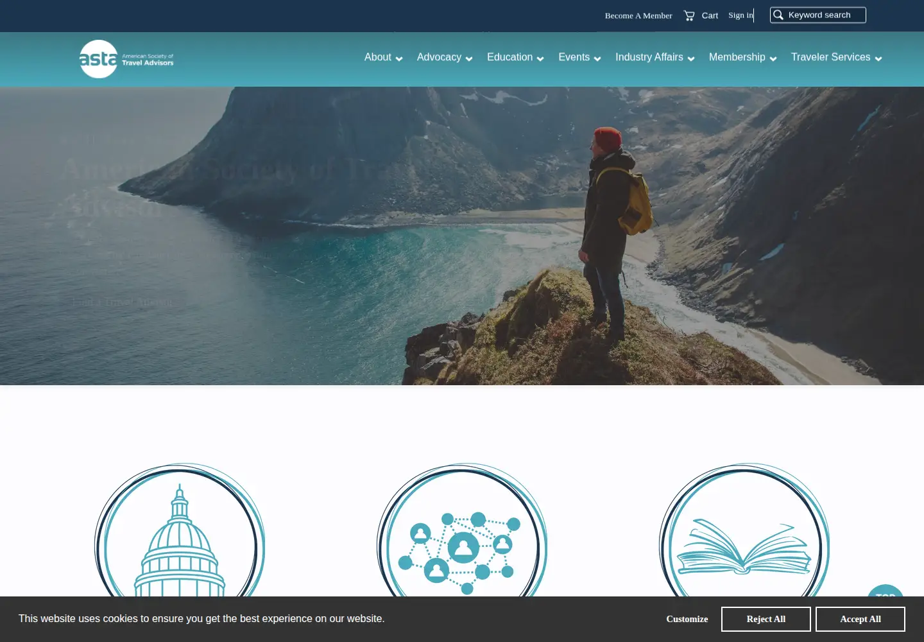
Task: Expand the Industry Affairs chevron
Action: (x=691, y=58)
